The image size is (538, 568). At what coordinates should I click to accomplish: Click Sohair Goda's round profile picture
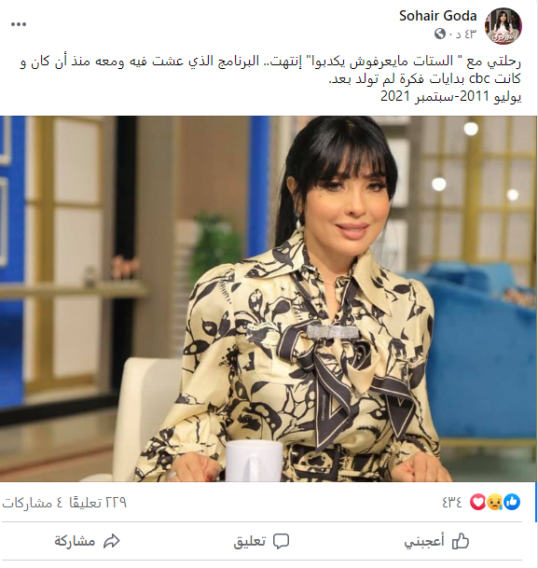click(x=503, y=26)
